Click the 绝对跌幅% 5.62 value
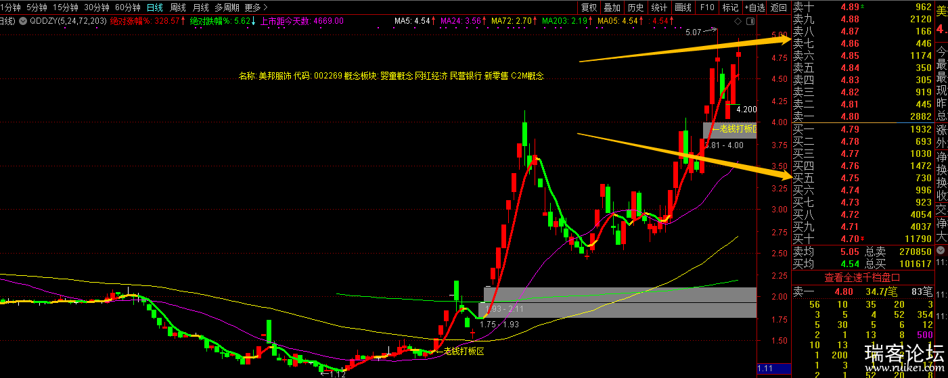Viewport: 948px width, 378px height. [x=223, y=21]
